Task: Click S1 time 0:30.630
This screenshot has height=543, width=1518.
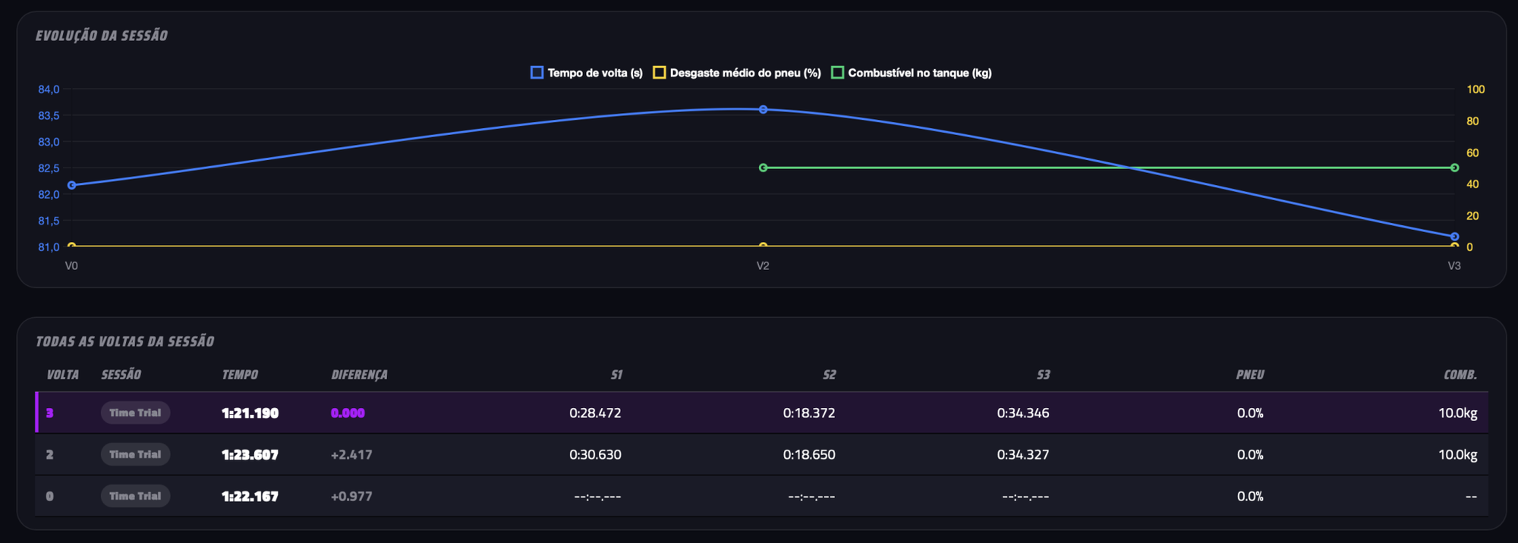Action: [x=595, y=455]
